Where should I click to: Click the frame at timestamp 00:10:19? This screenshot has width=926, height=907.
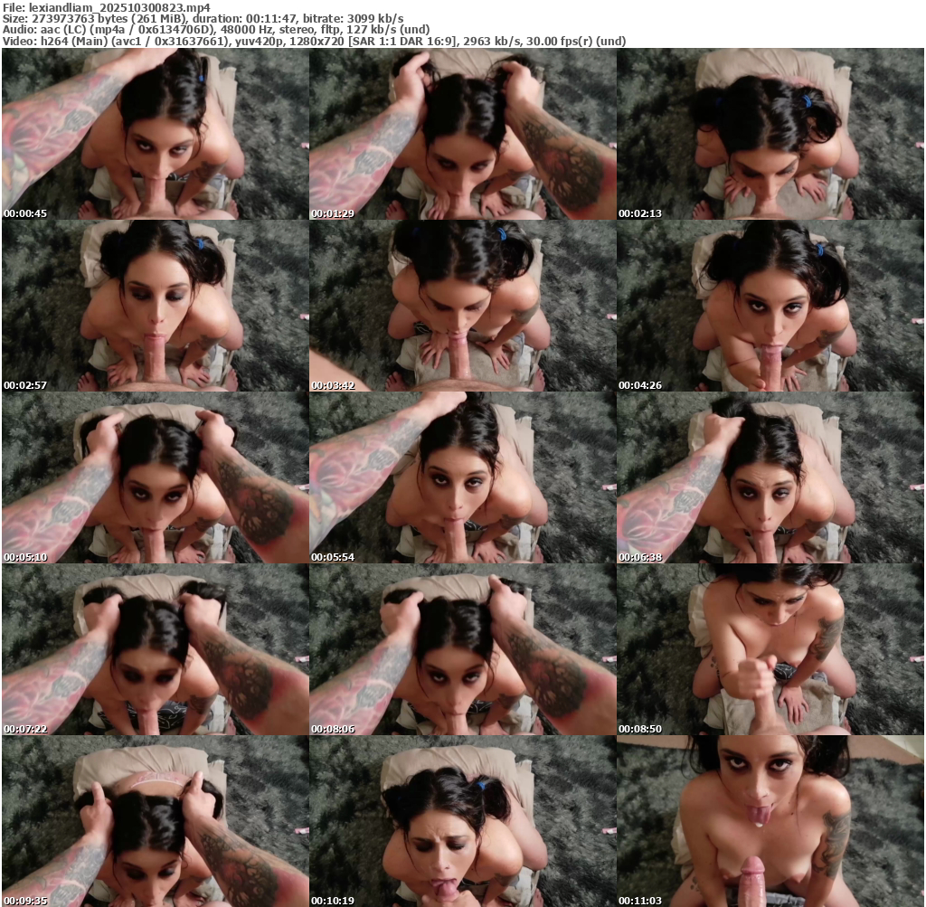[462, 821]
